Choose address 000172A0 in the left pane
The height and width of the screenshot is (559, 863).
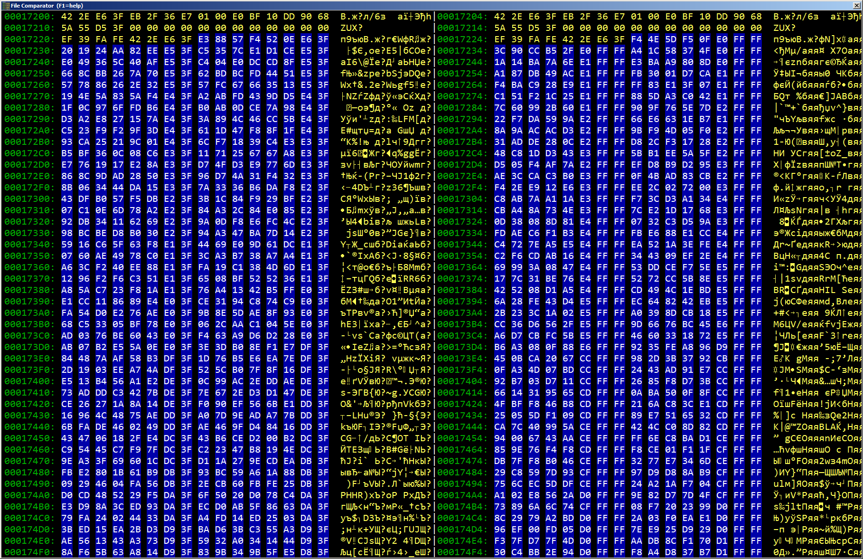point(29,131)
